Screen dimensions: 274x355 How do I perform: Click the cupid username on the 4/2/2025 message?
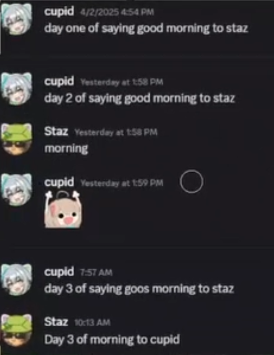59,11
